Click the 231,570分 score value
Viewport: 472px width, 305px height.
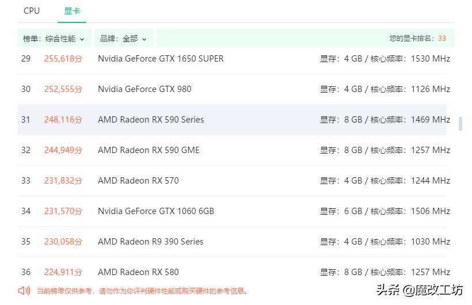coord(63,211)
